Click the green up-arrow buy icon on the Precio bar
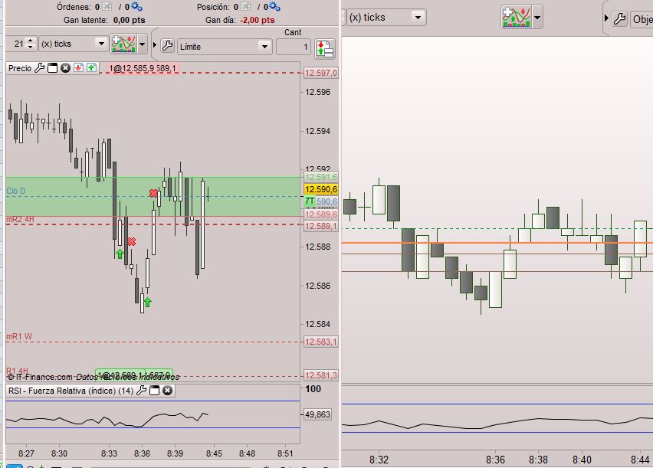 92,67
